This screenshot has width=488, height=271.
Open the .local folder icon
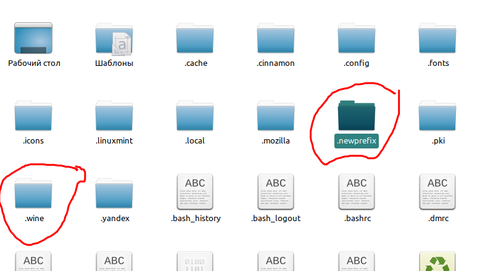tap(195, 116)
